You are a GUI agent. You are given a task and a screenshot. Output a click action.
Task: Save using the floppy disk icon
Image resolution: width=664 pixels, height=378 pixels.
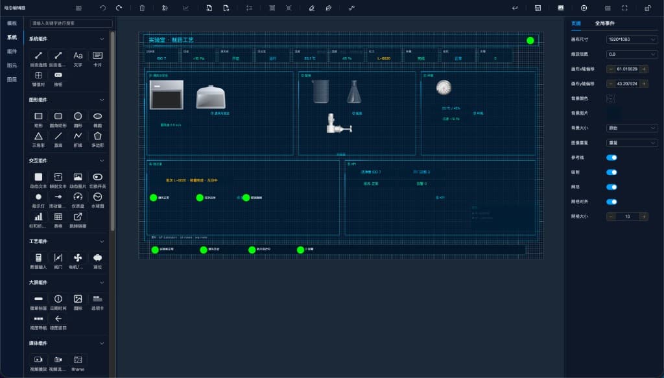point(538,8)
